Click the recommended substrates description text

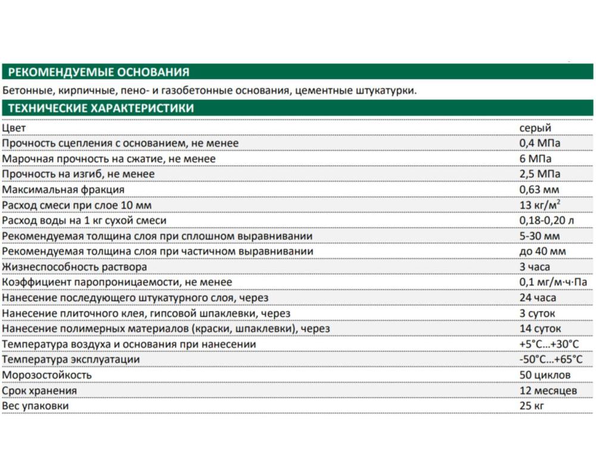click(x=209, y=91)
